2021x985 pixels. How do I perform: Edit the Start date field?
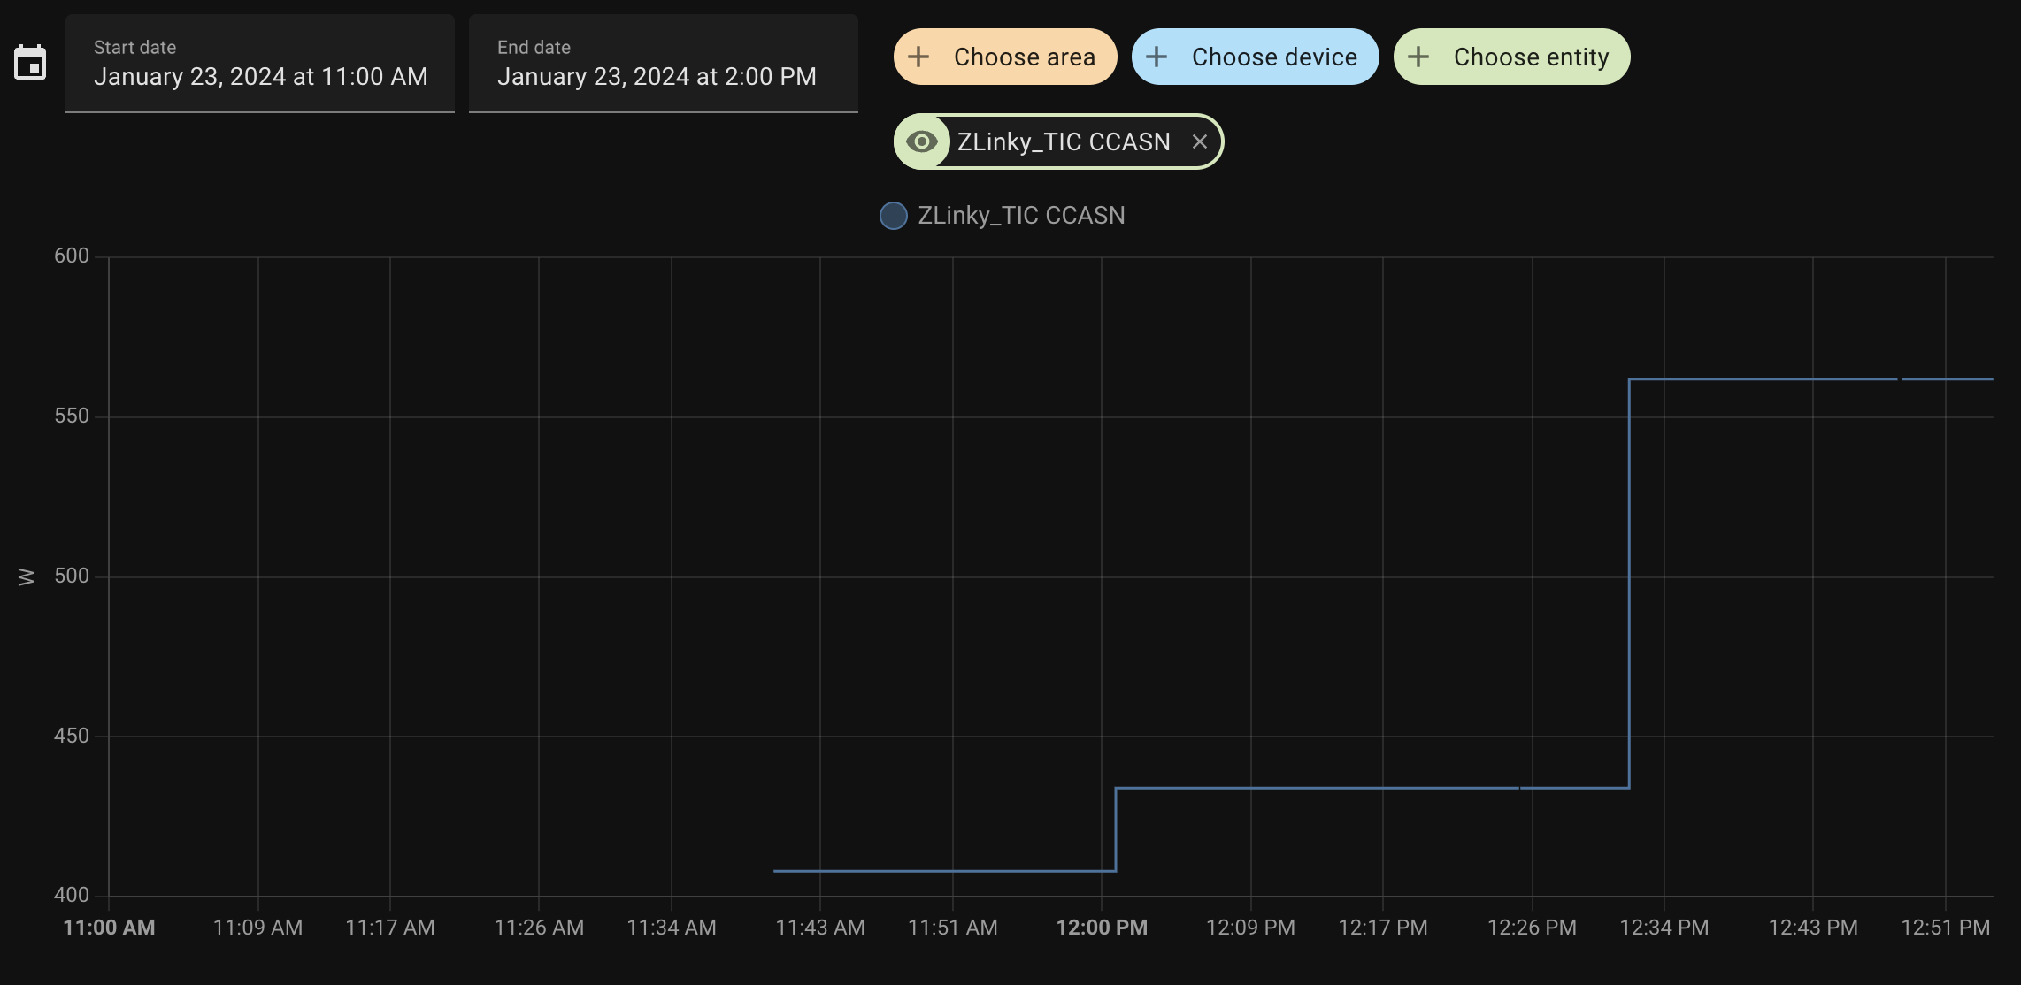(260, 64)
